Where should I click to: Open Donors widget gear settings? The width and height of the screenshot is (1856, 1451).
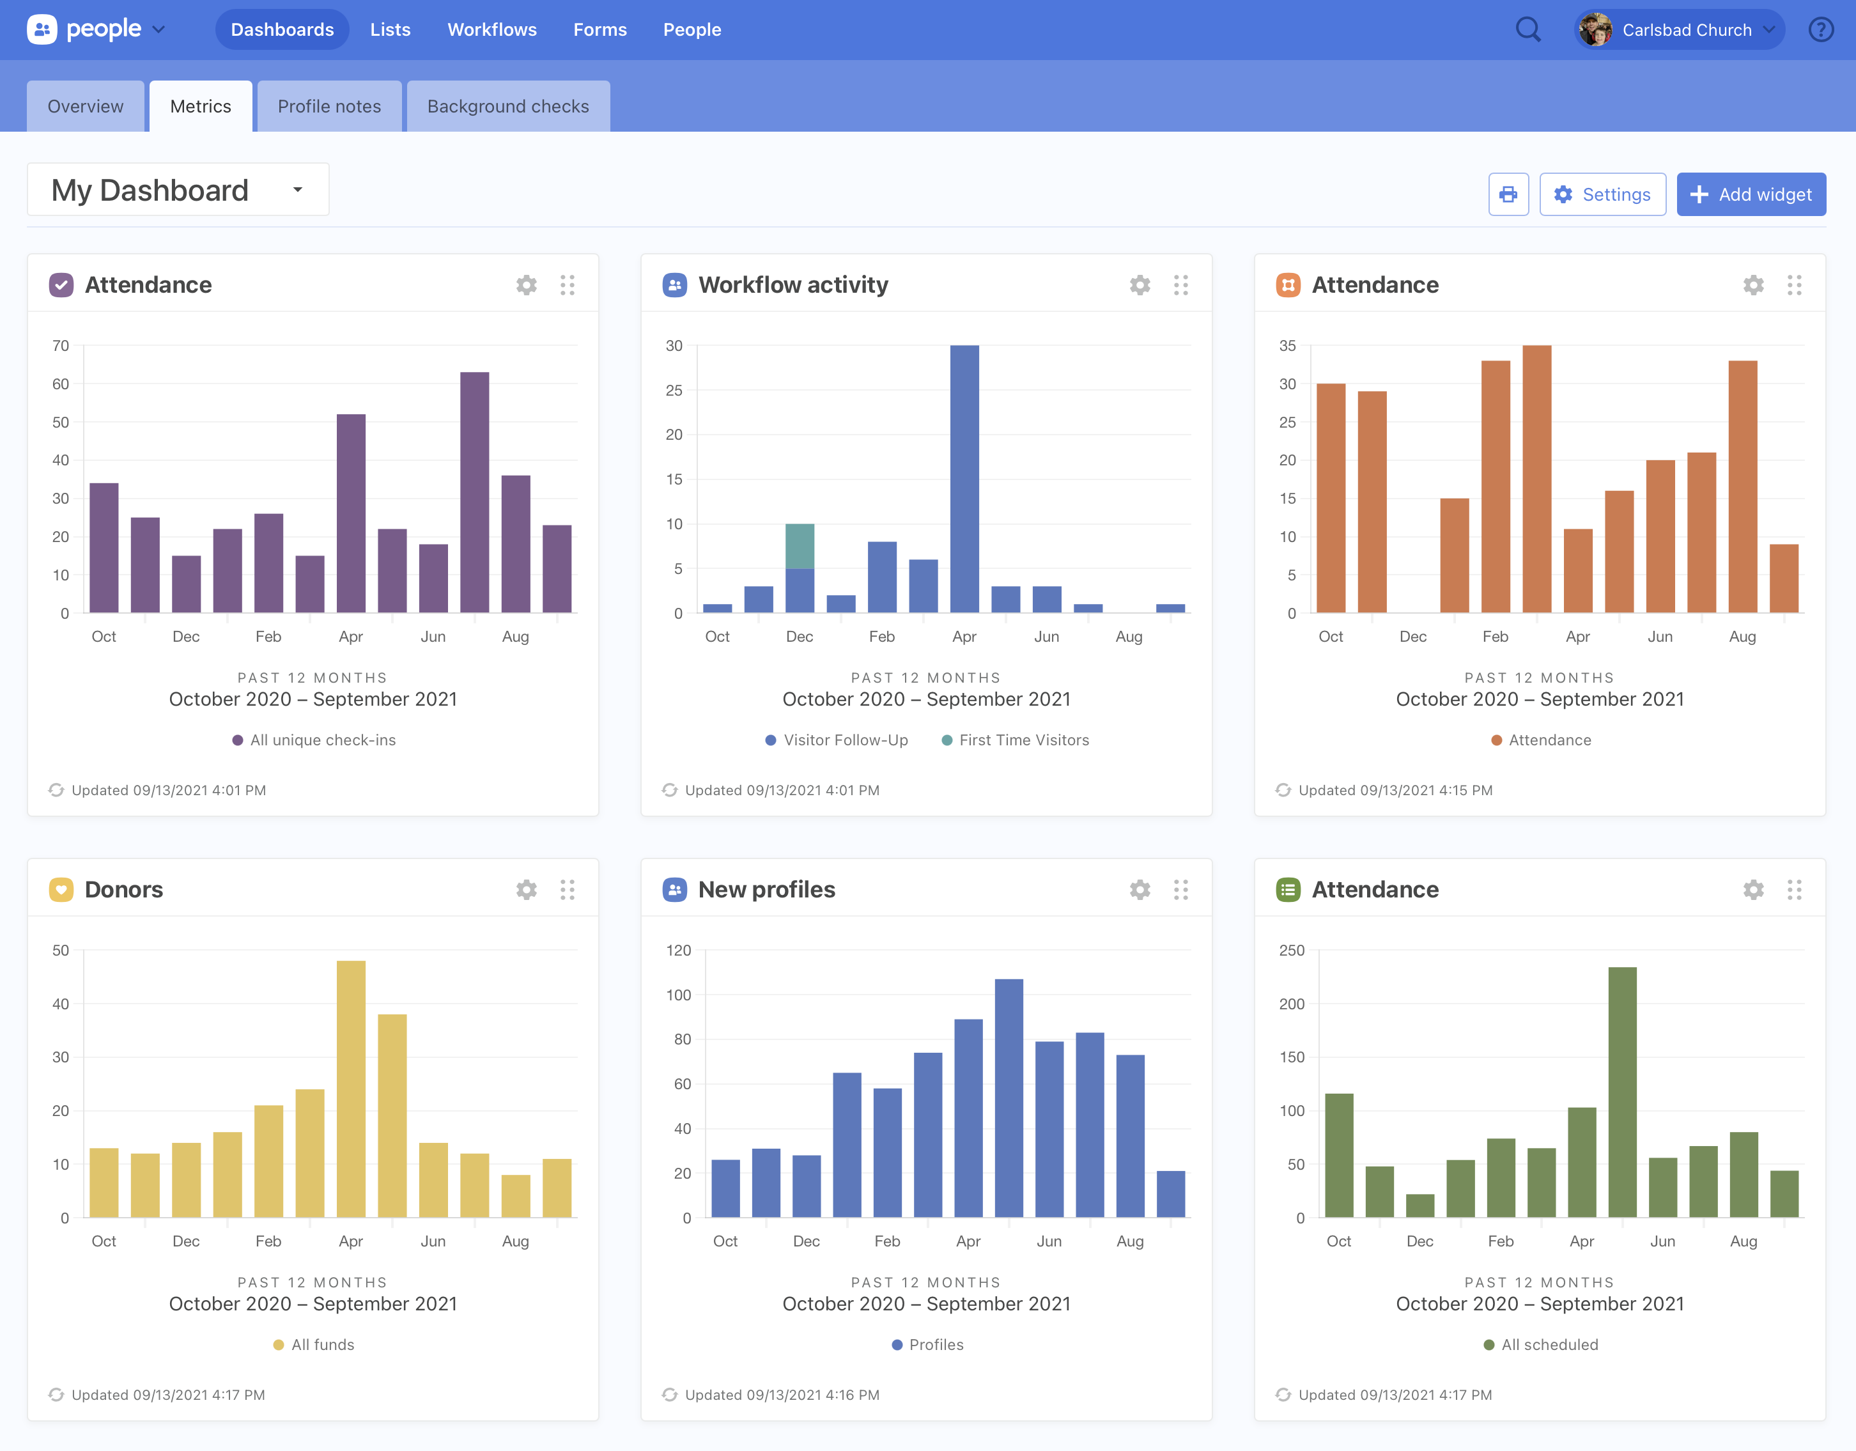tap(526, 889)
